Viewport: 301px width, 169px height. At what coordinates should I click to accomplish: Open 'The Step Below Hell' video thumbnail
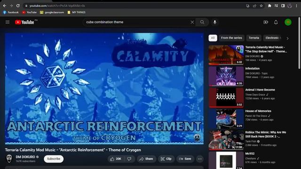coord(226,55)
